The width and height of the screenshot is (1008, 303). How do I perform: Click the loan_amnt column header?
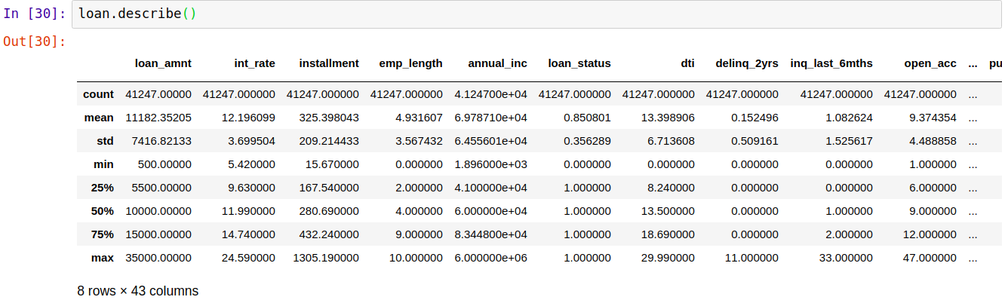pyautogui.click(x=163, y=63)
